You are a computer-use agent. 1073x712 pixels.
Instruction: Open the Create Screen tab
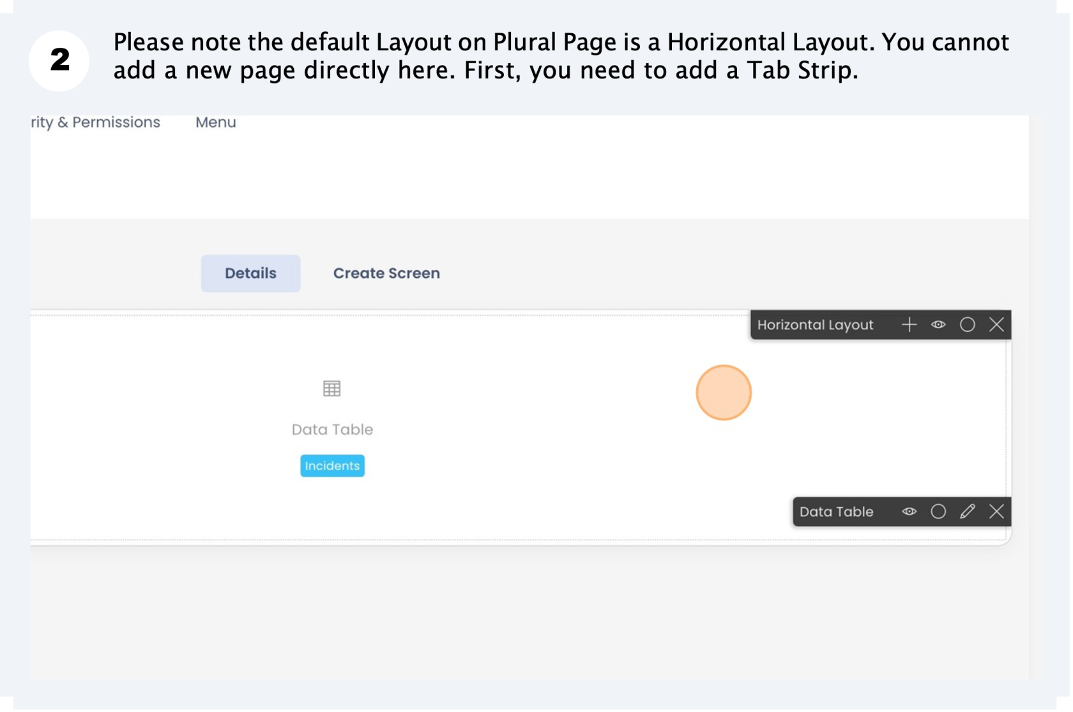386,274
